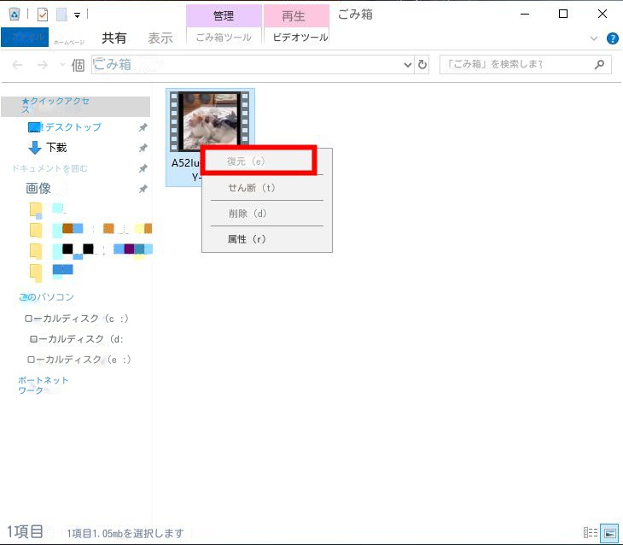This screenshot has height=545, width=623.
Task: Click the 1項目1.05mb selection status text
Action: coord(125,533)
